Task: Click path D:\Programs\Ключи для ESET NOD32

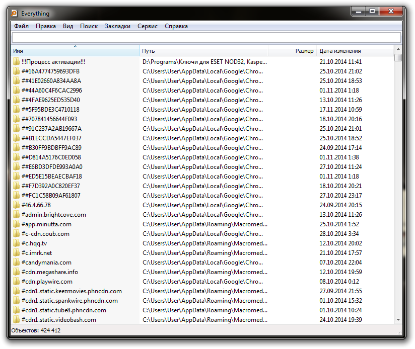Action: click(204, 62)
